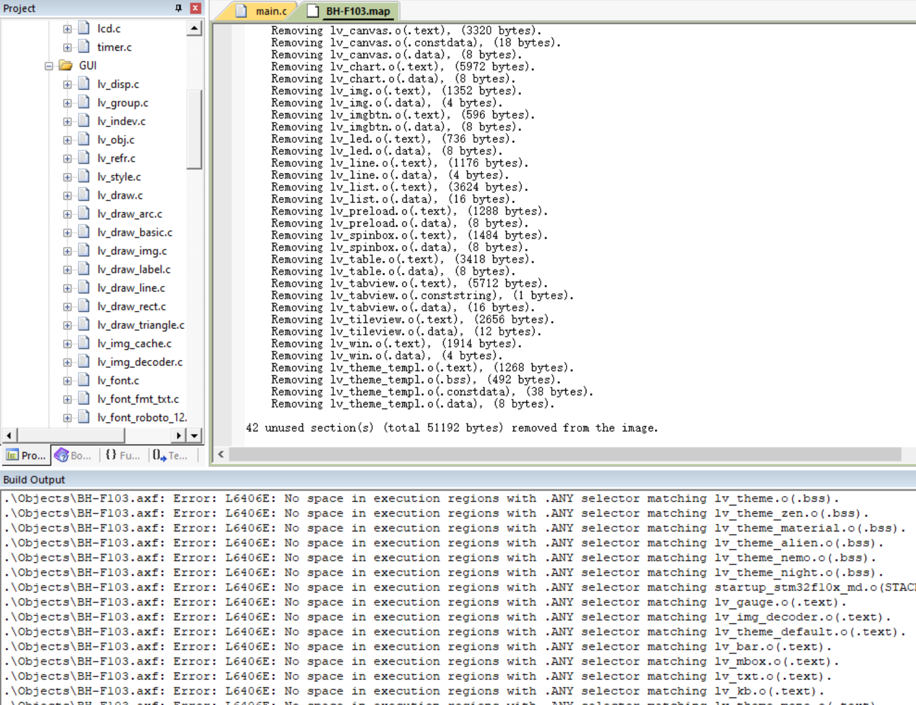Viewport: 916px width, 705px height.
Task: Click the 'Removing lv_theme_templ.o(.bss)' line
Action: click(x=416, y=380)
